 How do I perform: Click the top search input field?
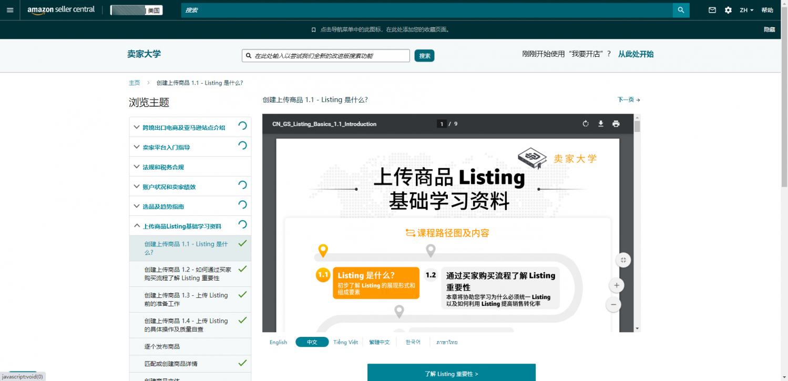[427, 10]
